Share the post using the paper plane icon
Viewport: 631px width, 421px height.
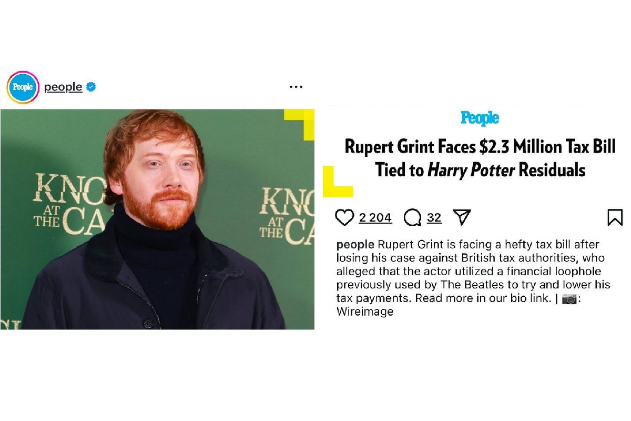click(462, 217)
